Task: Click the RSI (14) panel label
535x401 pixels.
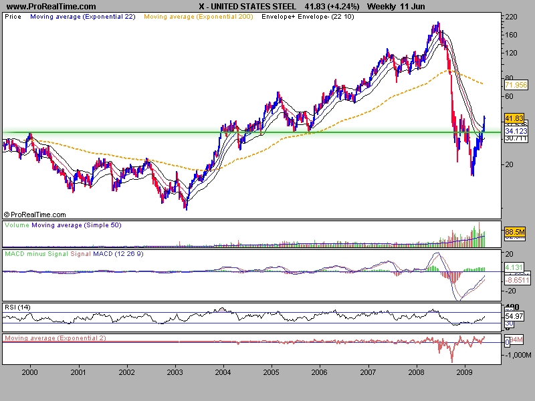Action: click(x=18, y=307)
